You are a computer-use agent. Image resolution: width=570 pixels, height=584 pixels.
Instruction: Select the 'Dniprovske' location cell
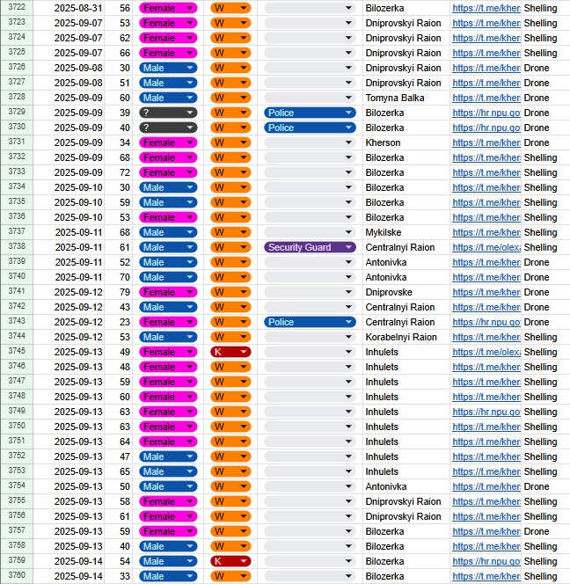tap(406, 292)
